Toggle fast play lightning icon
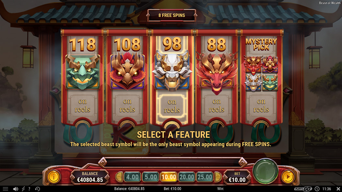 (23, 189)
